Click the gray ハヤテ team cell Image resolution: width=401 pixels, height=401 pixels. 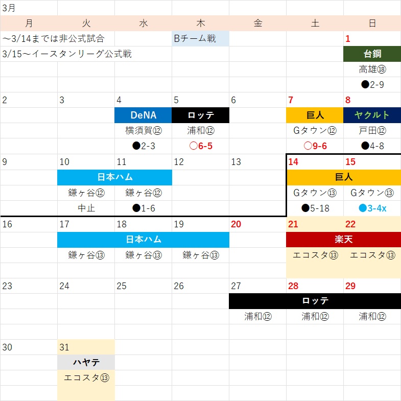tap(86, 362)
